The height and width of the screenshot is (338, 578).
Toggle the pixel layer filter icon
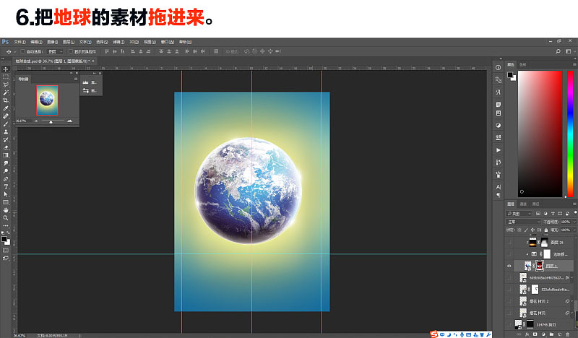538,213
